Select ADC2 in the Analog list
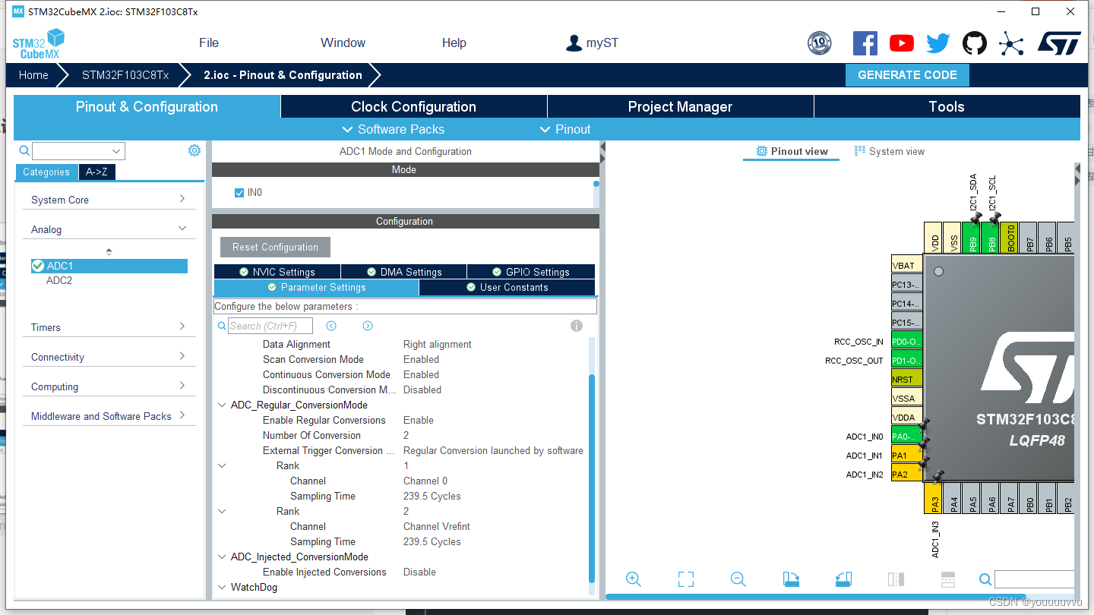This screenshot has width=1094, height=615. pyautogui.click(x=59, y=280)
